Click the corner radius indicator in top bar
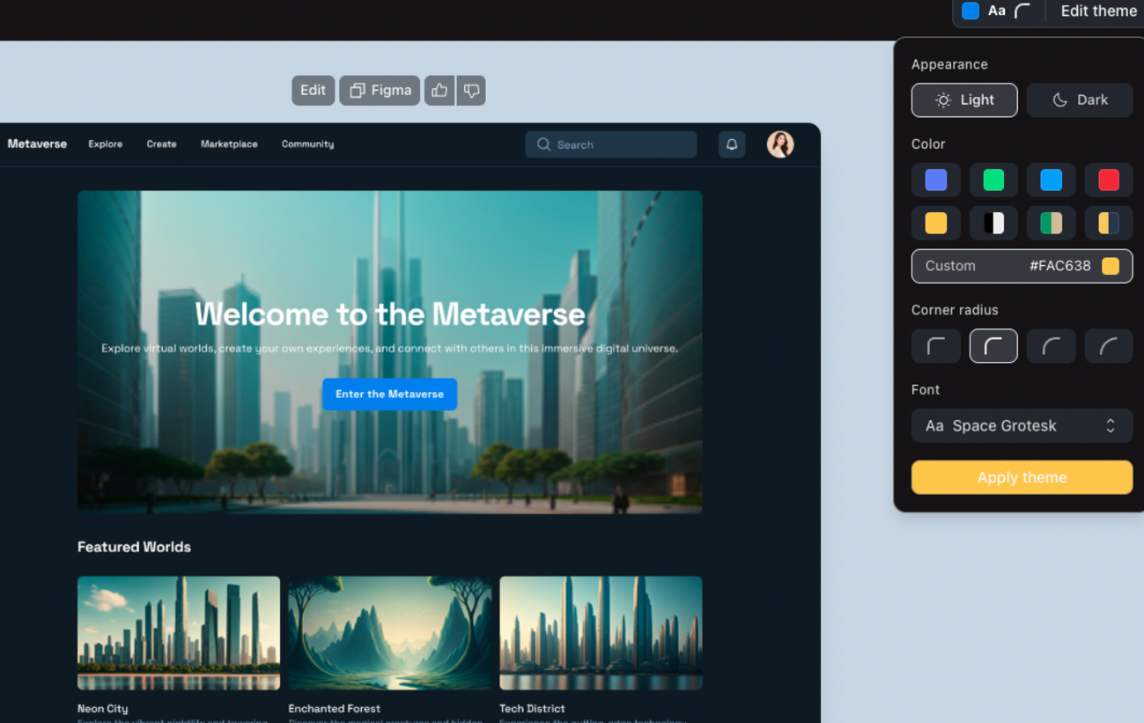The height and width of the screenshot is (723, 1144). tap(1022, 11)
